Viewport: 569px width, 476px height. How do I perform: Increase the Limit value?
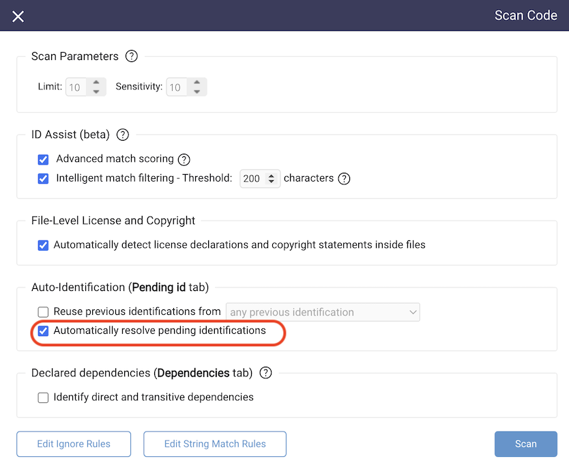(x=96, y=83)
